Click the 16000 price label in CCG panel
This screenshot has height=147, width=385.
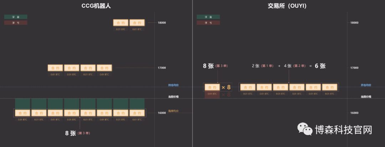(x=162, y=113)
